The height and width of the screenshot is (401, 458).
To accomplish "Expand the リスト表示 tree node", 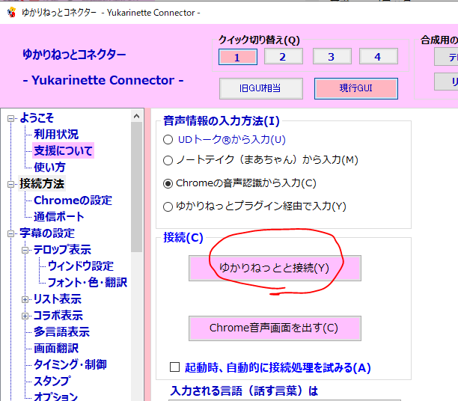I will (25, 299).
